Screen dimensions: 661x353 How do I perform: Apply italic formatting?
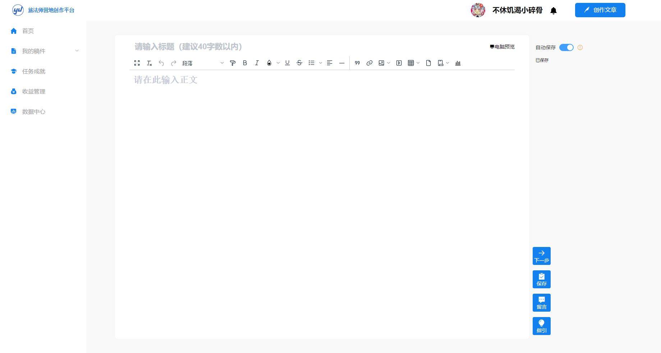(x=257, y=63)
